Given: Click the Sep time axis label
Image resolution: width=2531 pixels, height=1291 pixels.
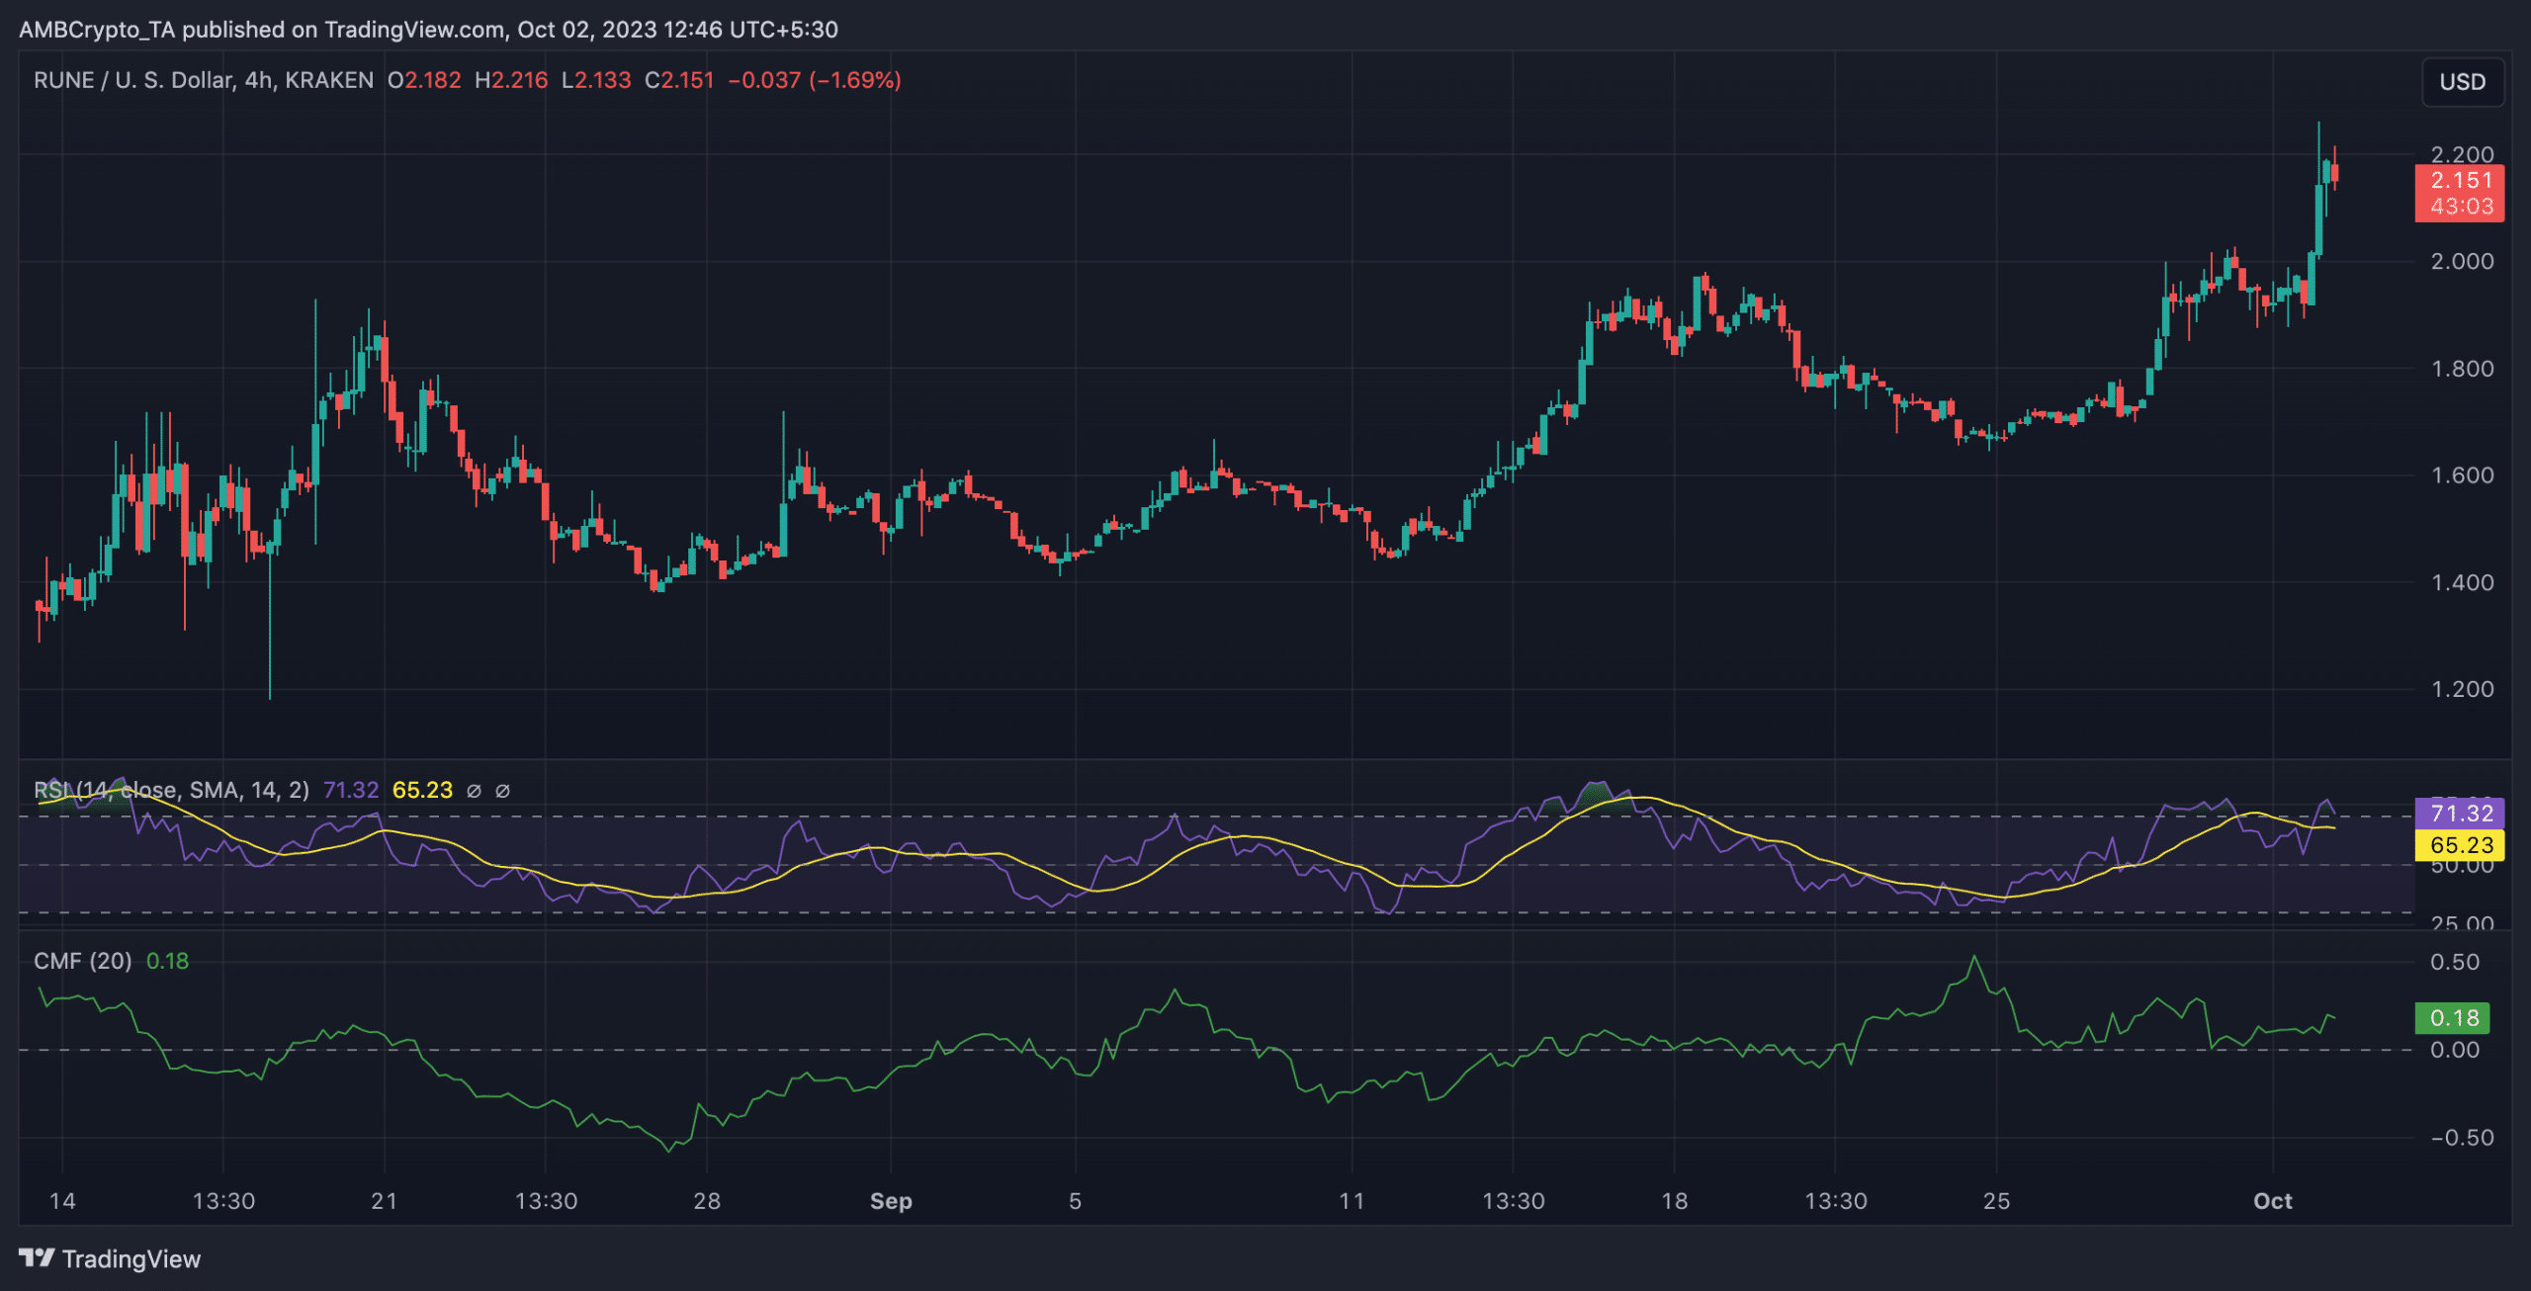Looking at the screenshot, I should pyautogui.click(x=891, y=1201).
